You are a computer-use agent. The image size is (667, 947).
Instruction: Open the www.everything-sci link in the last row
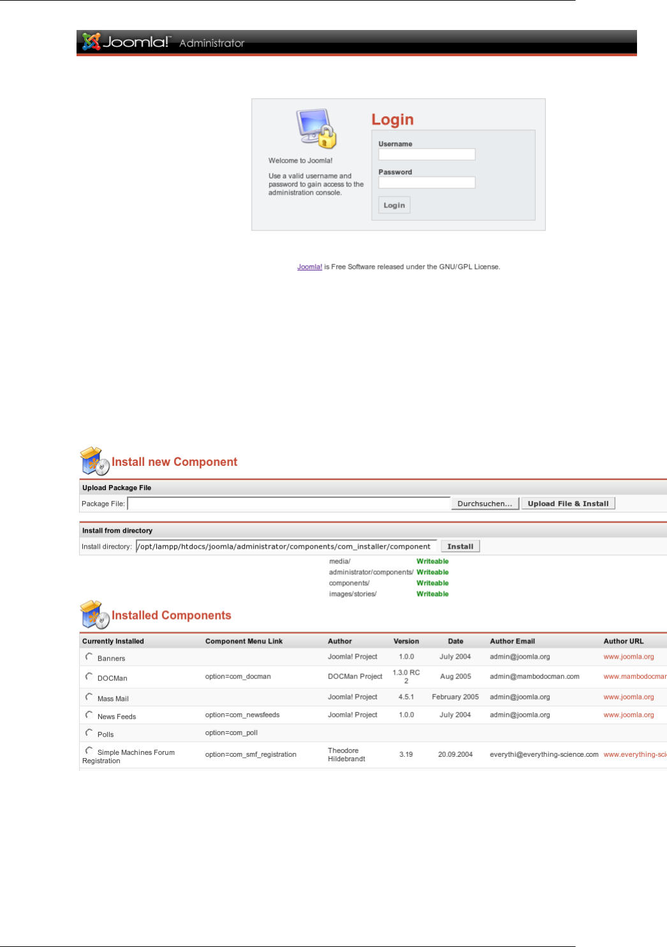pos(635,754)
